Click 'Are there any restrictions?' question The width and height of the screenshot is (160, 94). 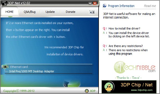(126, 46)
